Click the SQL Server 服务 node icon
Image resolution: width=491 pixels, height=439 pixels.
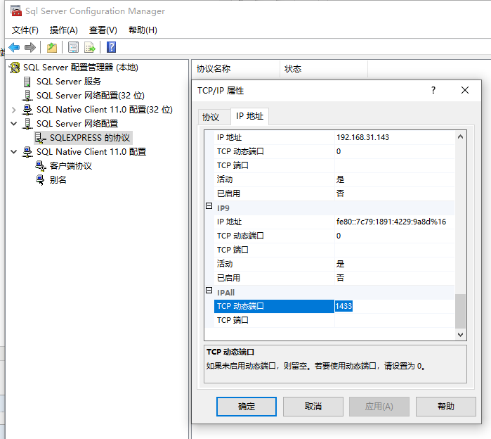pyautogui.click(x=27, y=82)
